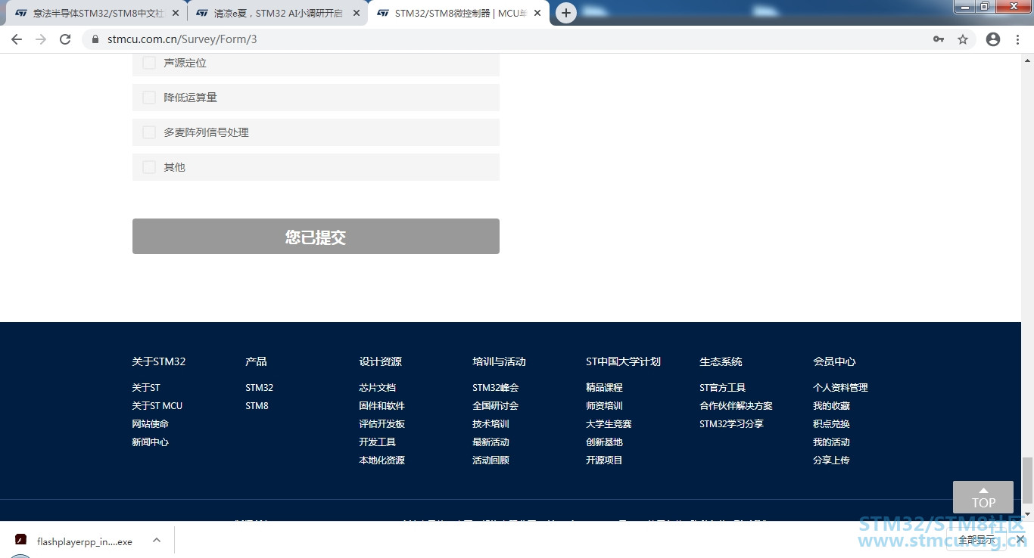
Task: Open the STM32峰会 footer link
Action: (496, 388)
